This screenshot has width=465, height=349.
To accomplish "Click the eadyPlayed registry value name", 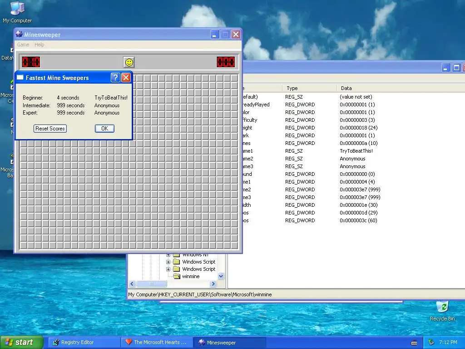I will click(x=256, y=105).
